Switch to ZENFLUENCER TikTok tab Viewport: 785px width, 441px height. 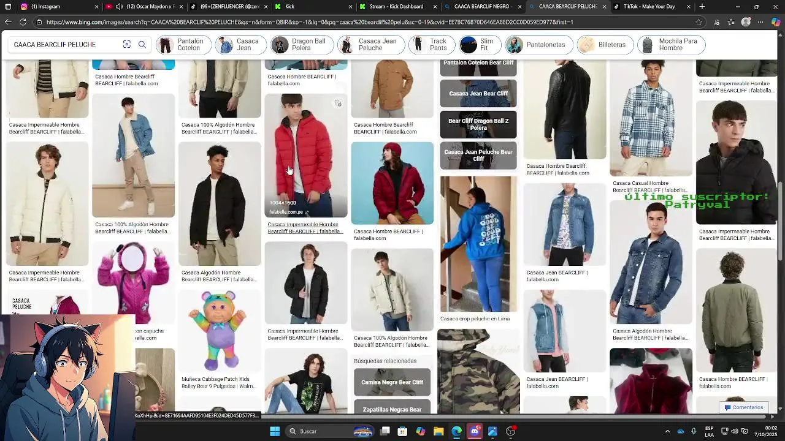pyautogui.click(x=228, y=7)
